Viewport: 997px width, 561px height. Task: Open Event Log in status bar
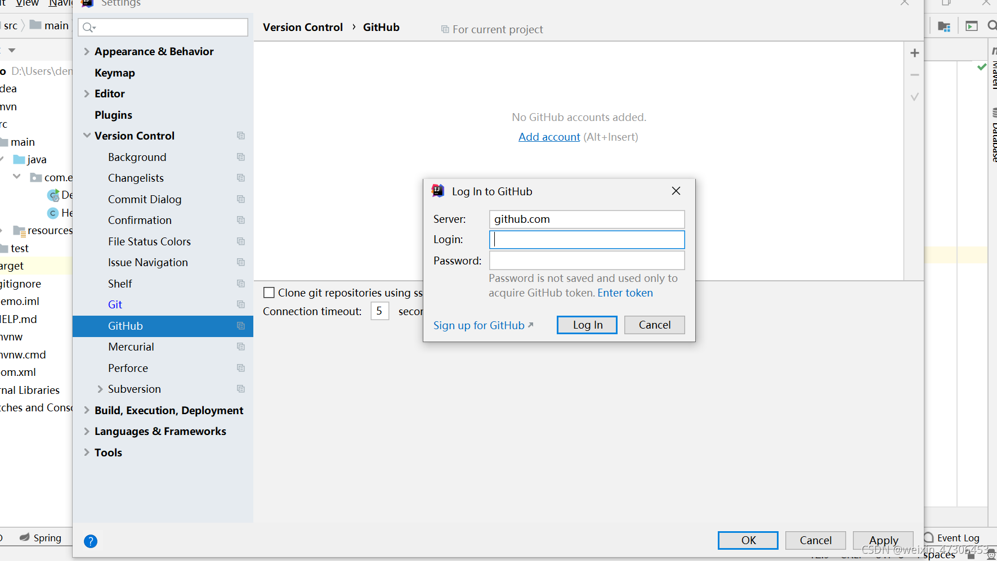click(x=958, y=537)
